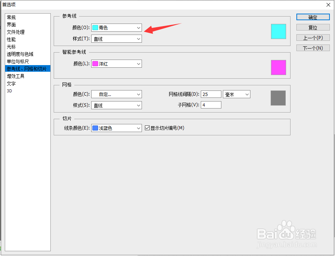The image size is (335, 256).
Task: Close the 首选项 dialog
Action: tap(328, 5)
